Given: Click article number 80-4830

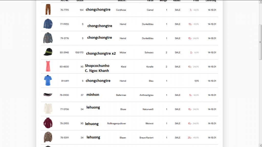Looking at the screenshot, I should (64, 67).
